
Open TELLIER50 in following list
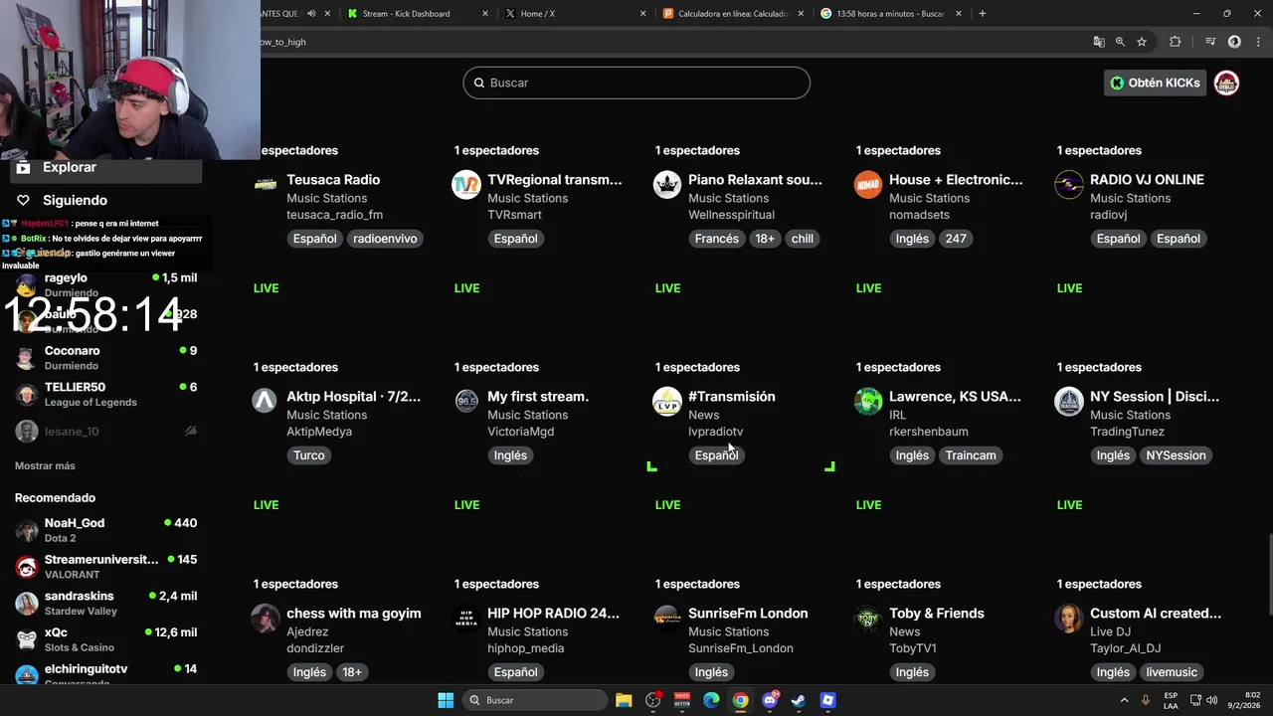tap(106, 394)
